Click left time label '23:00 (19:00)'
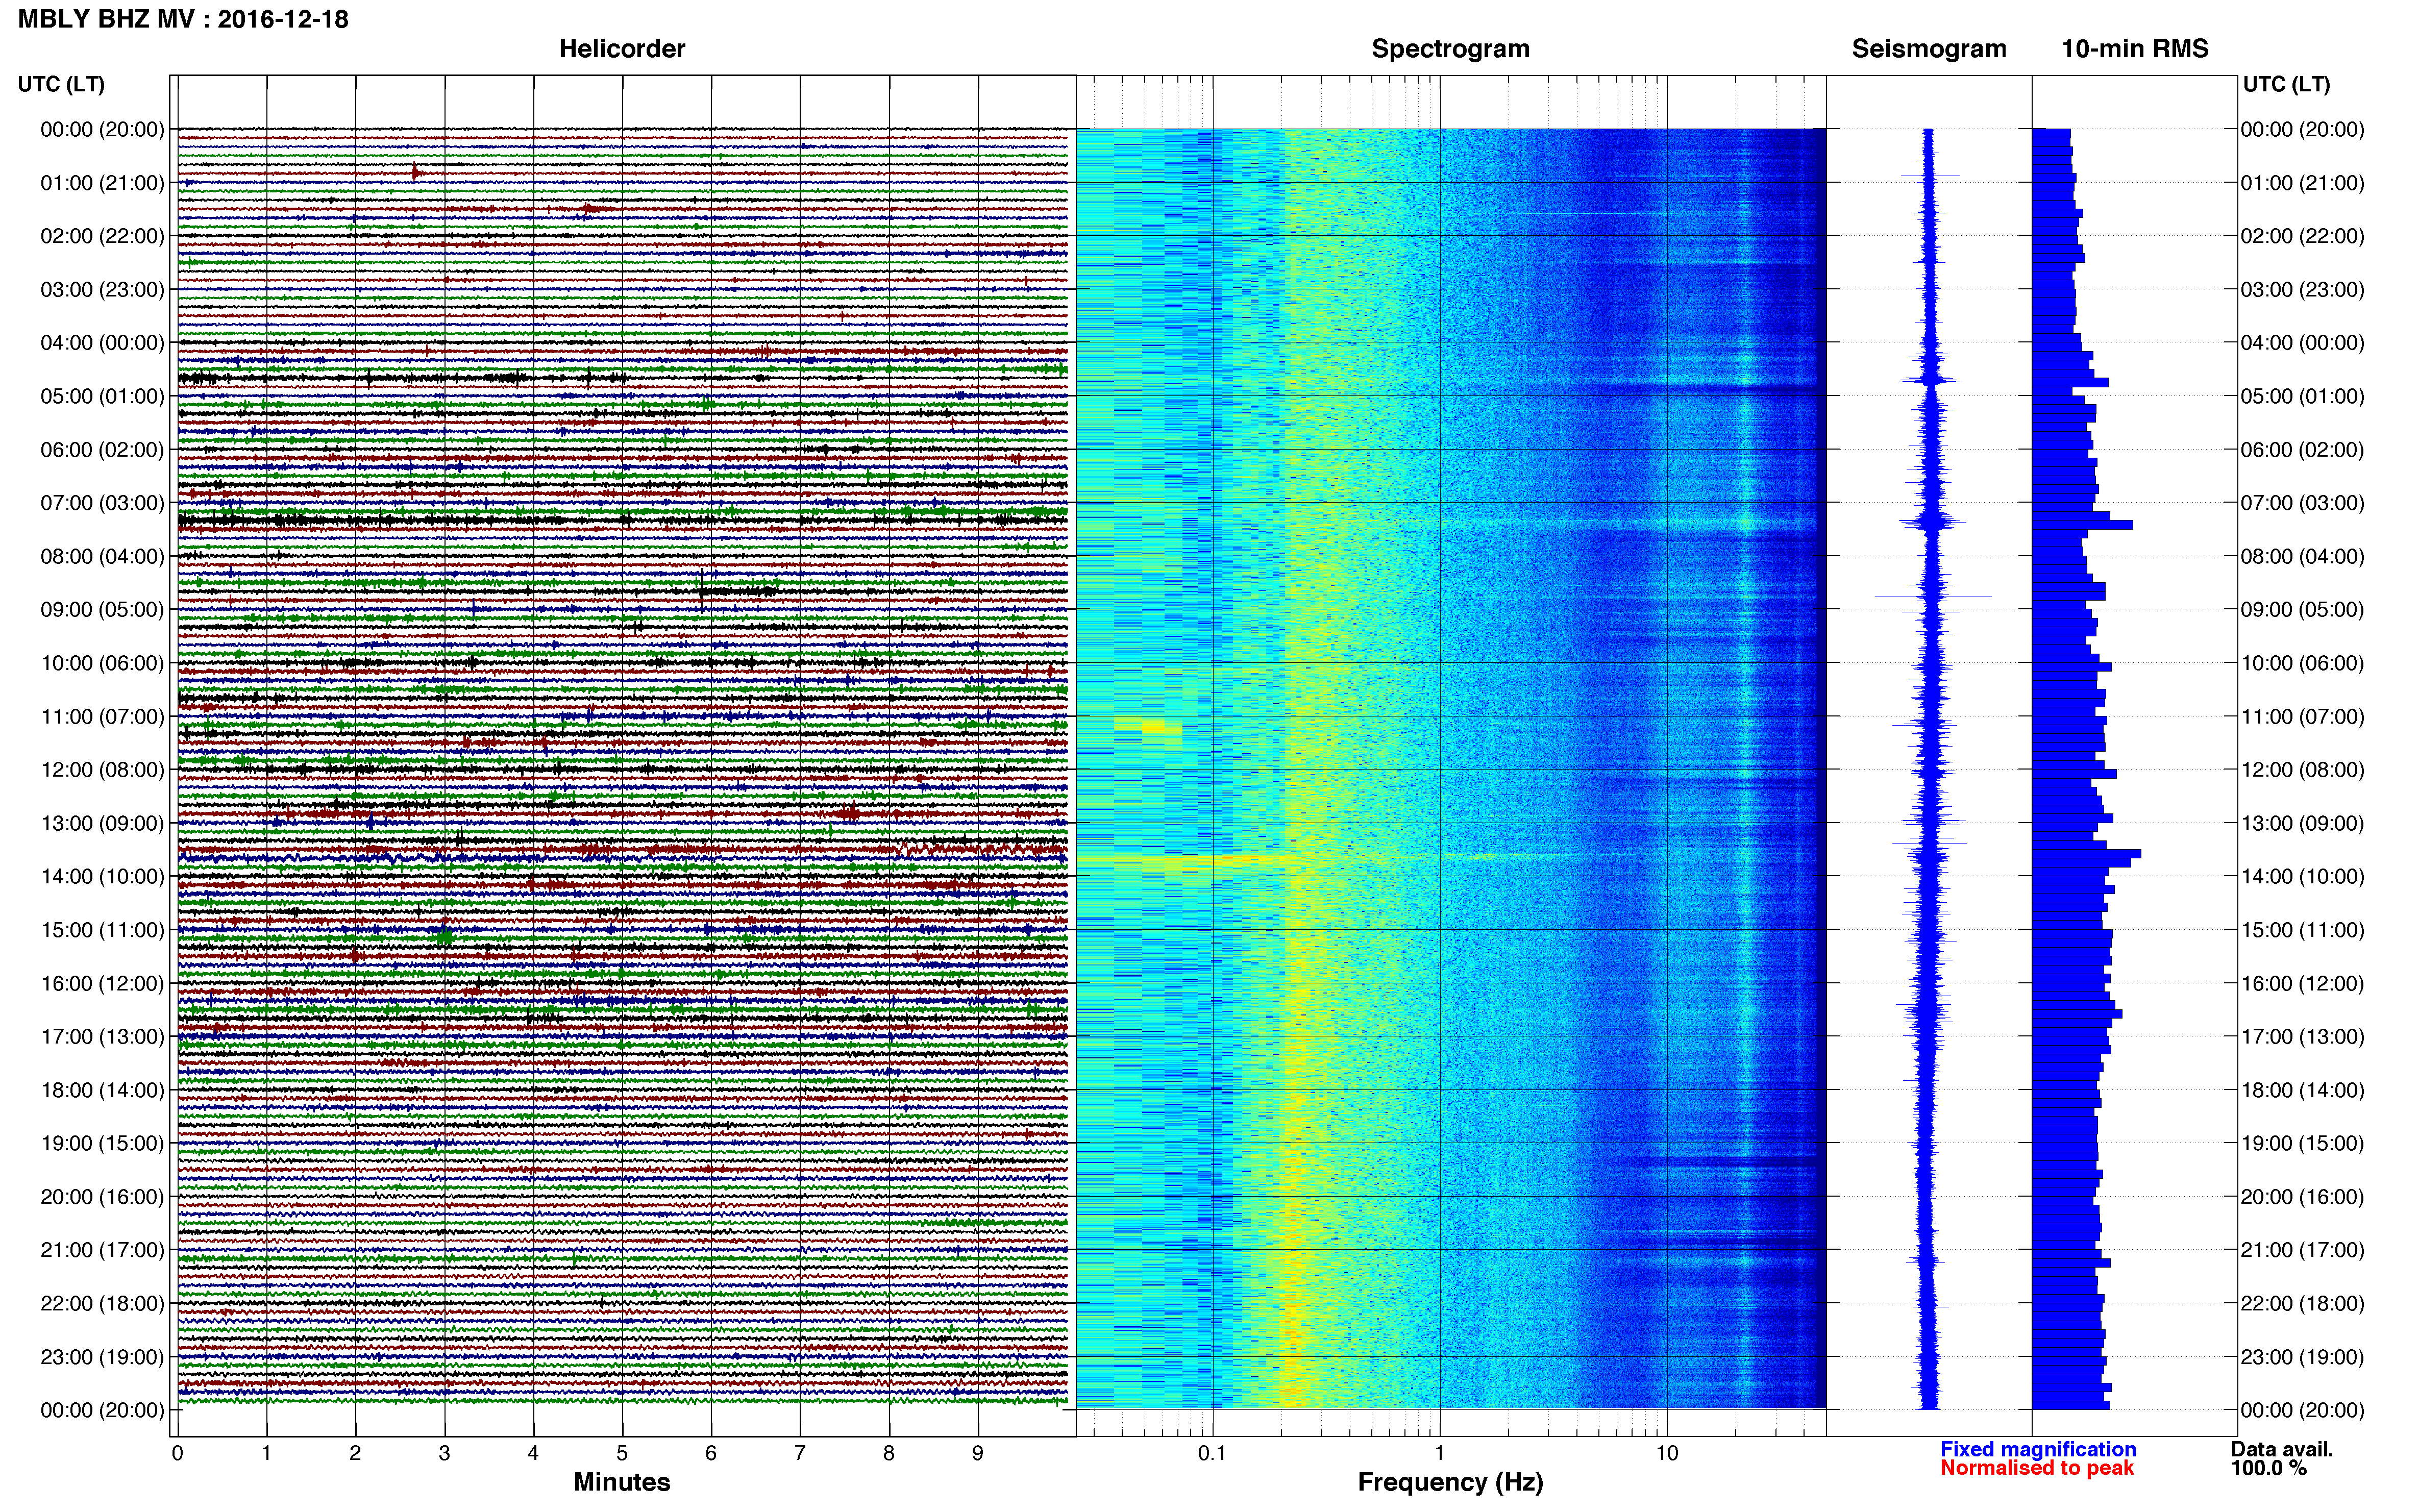Screen dimensions: 2419x1512 click(x=102, y=1357)
